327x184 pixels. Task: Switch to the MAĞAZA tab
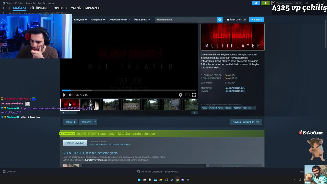20,8
